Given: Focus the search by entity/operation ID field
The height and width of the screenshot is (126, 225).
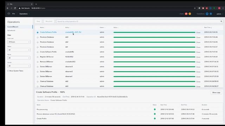Looking at the screenshot, I should click(x=139, y=21).
